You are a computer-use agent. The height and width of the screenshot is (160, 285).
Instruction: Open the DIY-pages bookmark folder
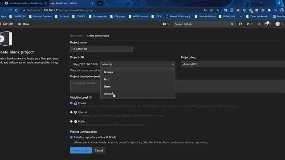click(118, 16)
